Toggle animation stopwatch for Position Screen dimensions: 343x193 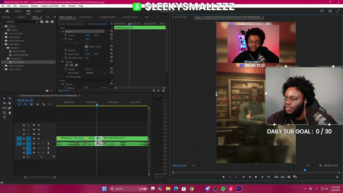coord(66,35)
